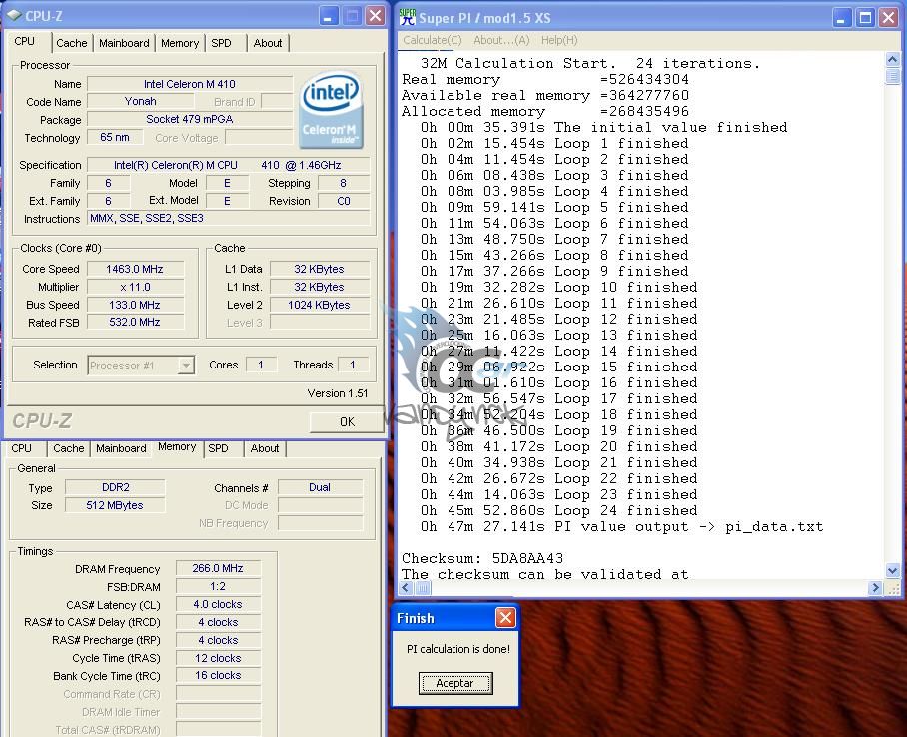The height and width of the screenshot is (737, 907).
Task: Click the Package field Socket 479 mPGA
Action: 190,119
